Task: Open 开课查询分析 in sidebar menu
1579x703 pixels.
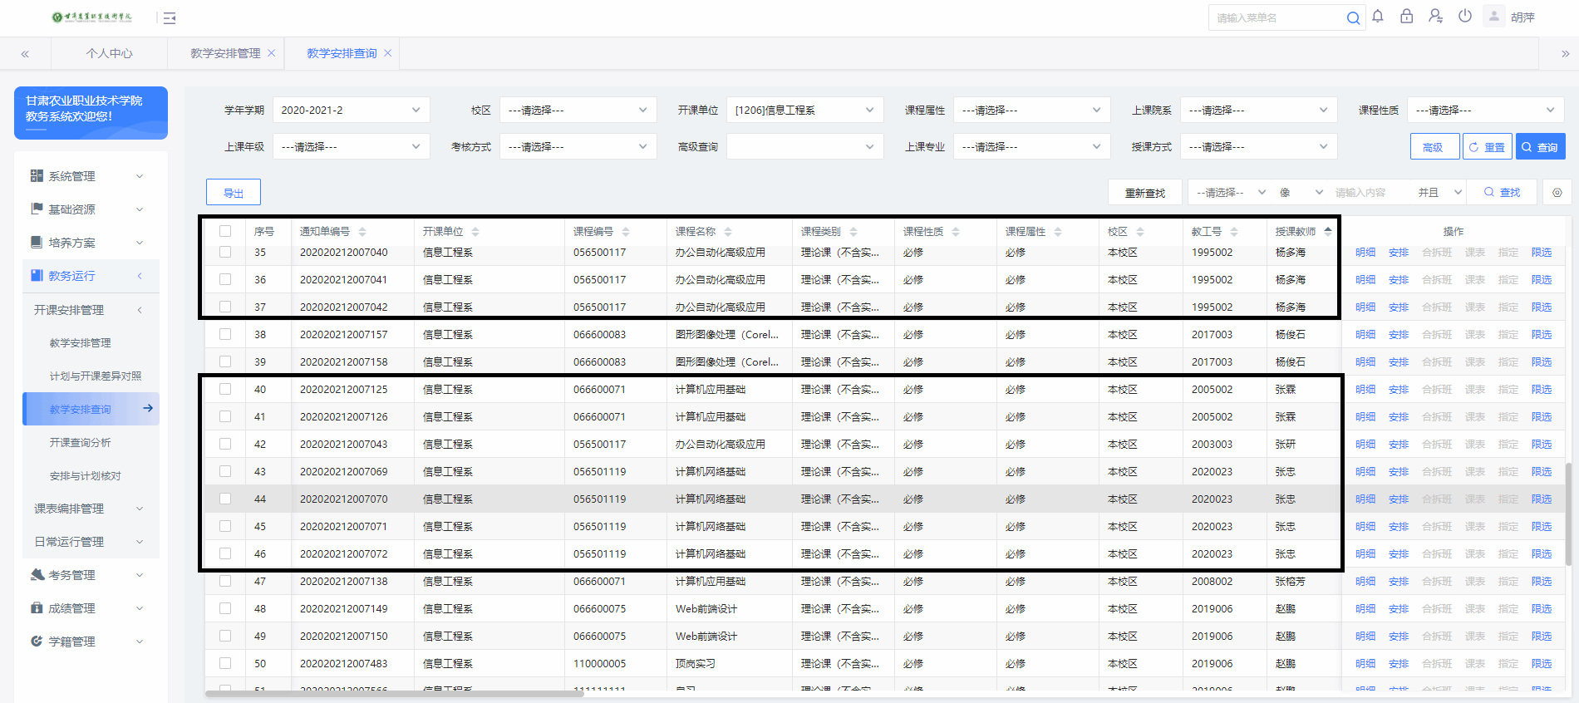Action: tap(81, 442)
